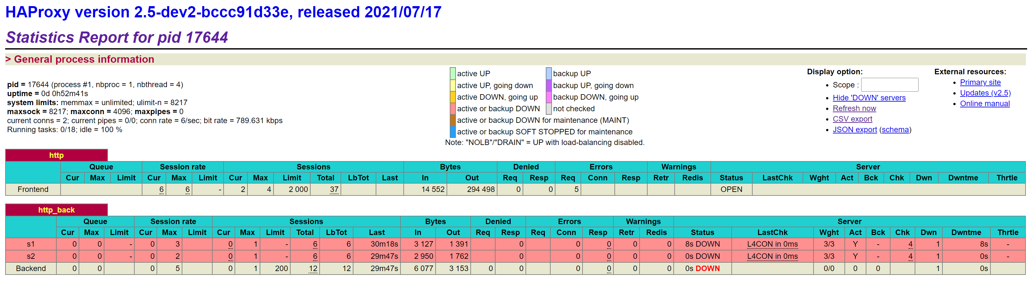Viewport: 1031px width, 290px height.
Task: Click Backend sessions total 12 value
Action: [313, 268]
